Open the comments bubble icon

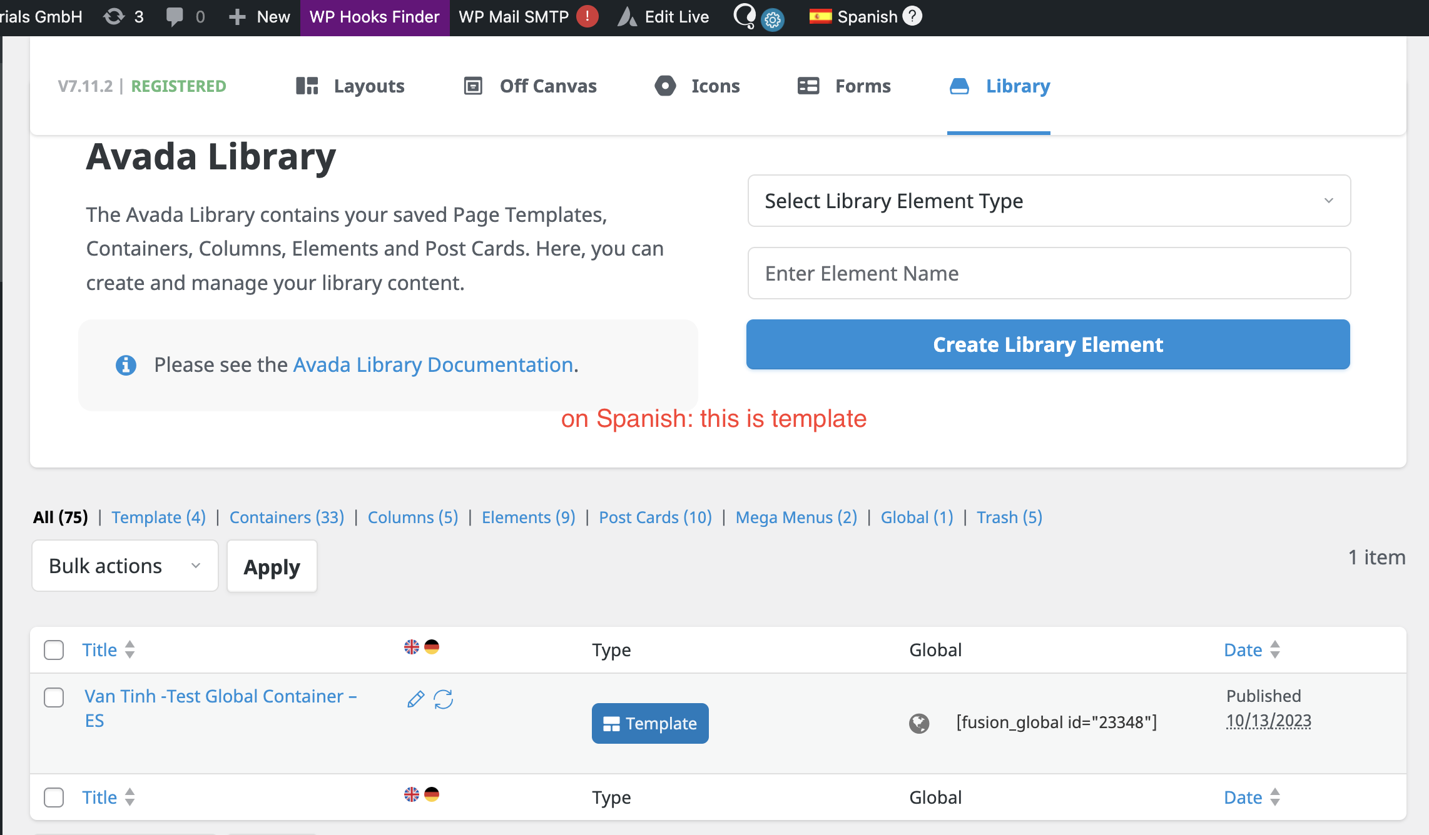(175, 17)
